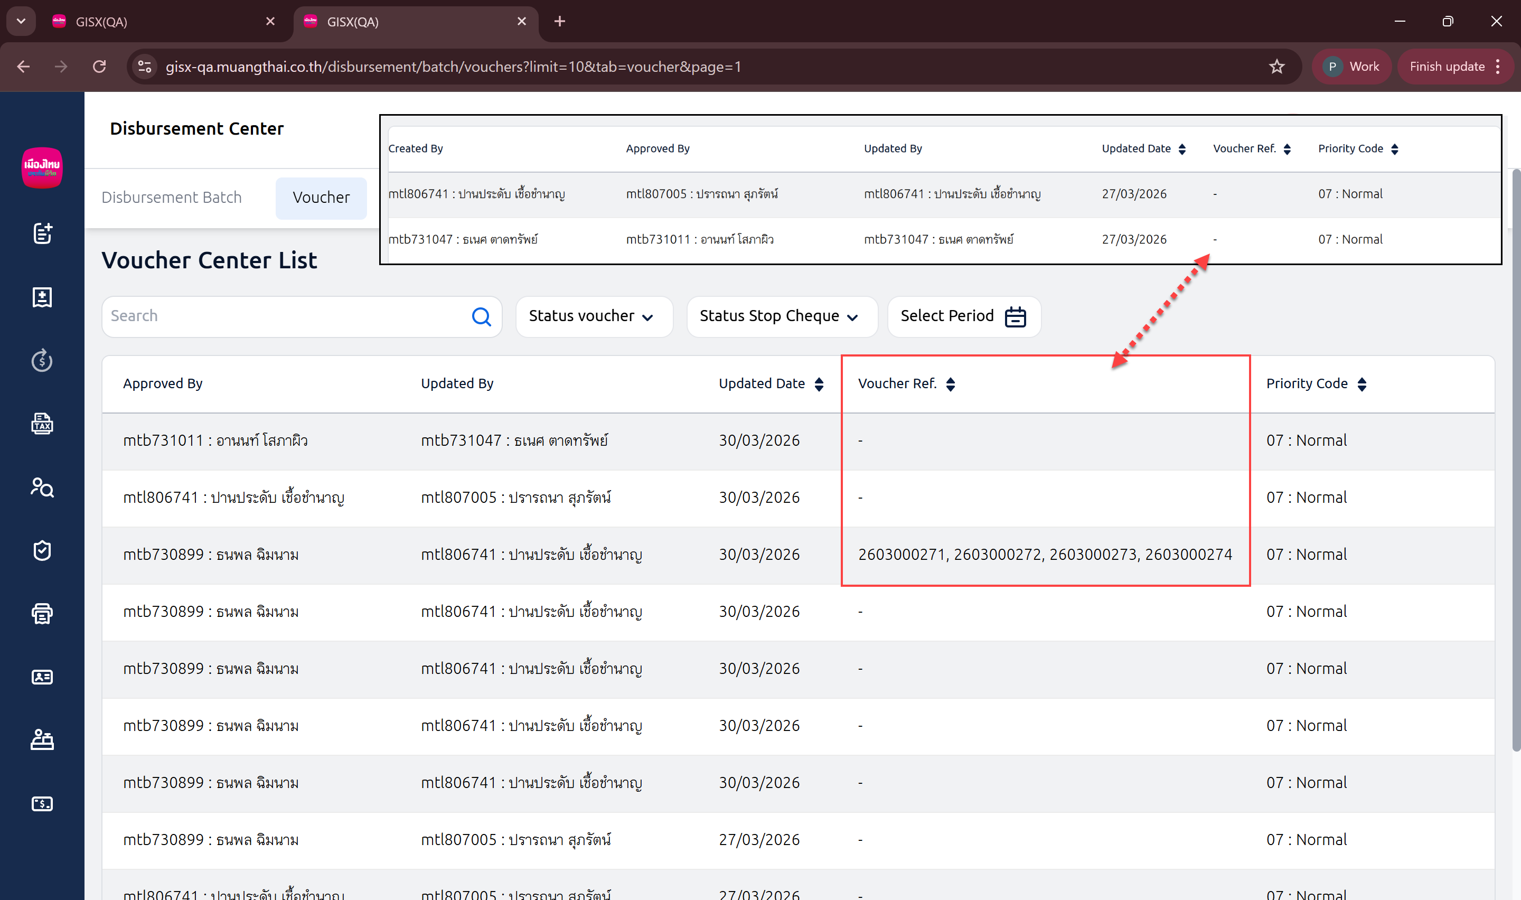
Task: Sort by Updated Date column
Action: pyautogui.click(x=819, y=384)
